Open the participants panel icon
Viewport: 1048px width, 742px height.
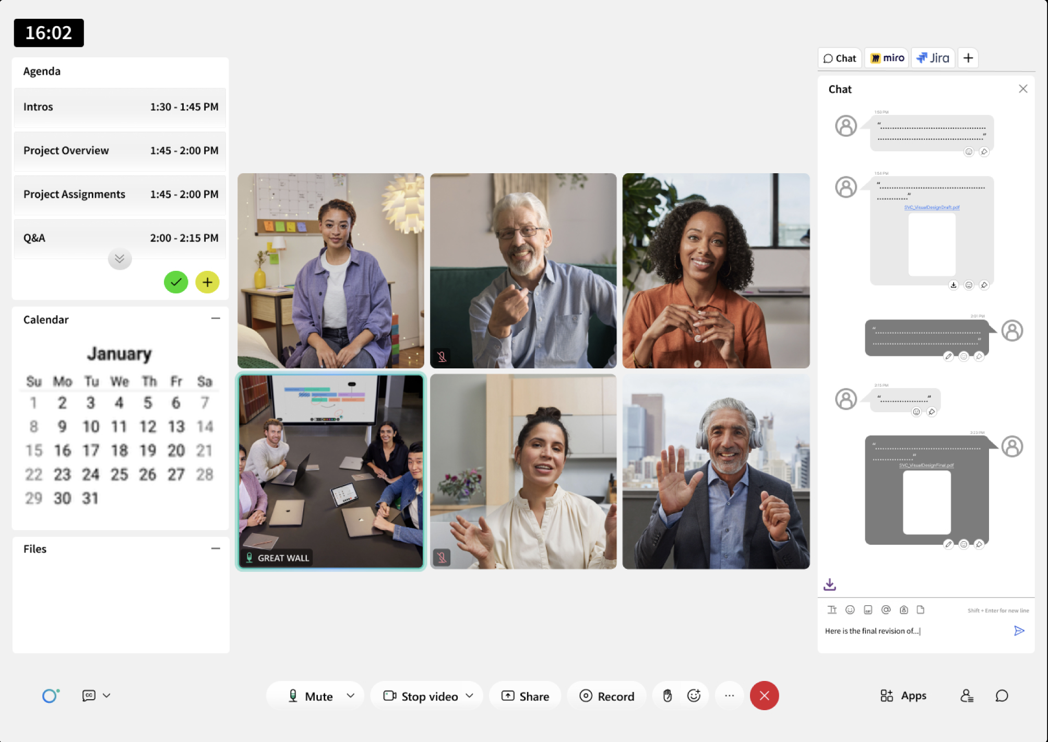967,696
